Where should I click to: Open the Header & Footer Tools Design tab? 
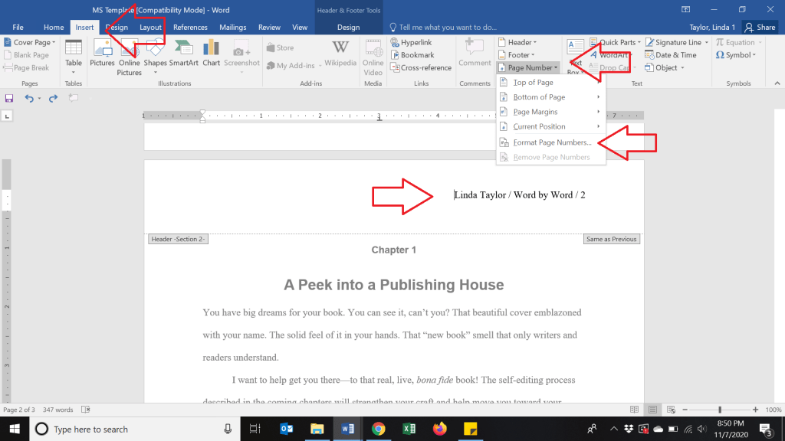tap(349, 28)
